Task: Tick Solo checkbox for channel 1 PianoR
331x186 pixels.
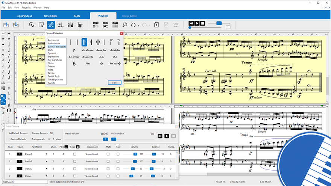Action: 118,154
